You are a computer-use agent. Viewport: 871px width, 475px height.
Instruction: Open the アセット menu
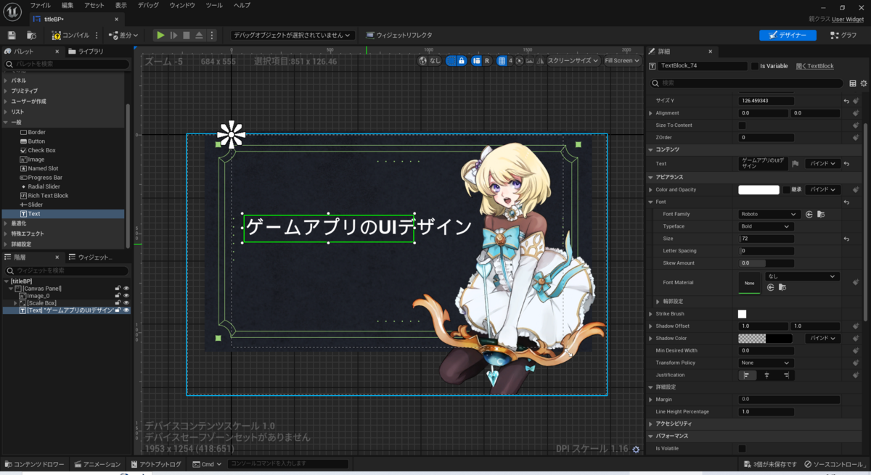(94, 5)
